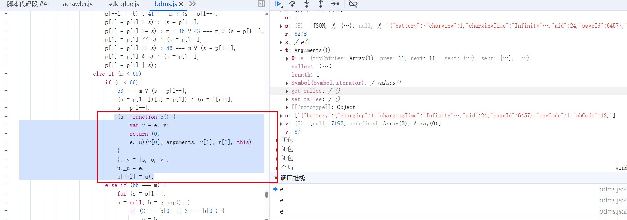Expand element 0 of Arguments

pos(287,58)
